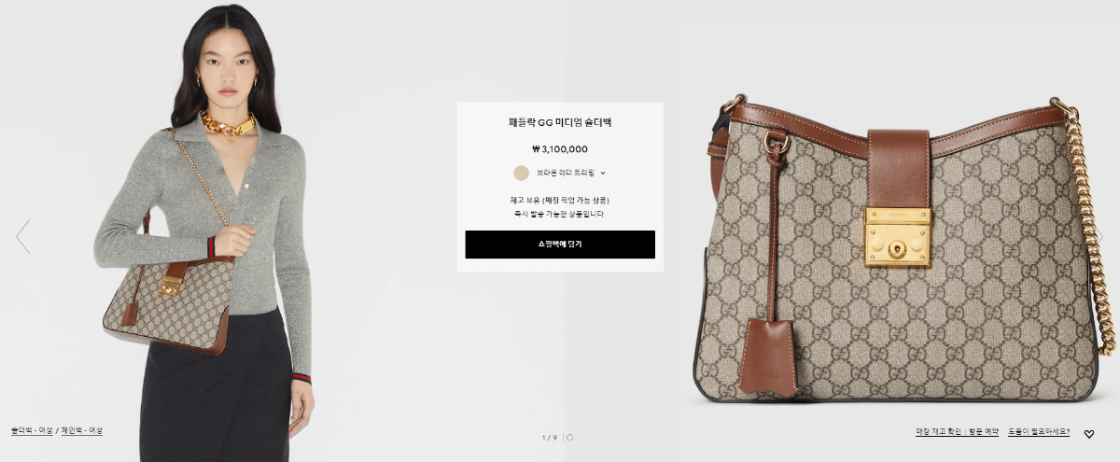Image resolution: width=1120 pixels, height=462 pixels.
Task: Open the 체인백 - 여성 breadcrumb link
Action: [82, 430]
